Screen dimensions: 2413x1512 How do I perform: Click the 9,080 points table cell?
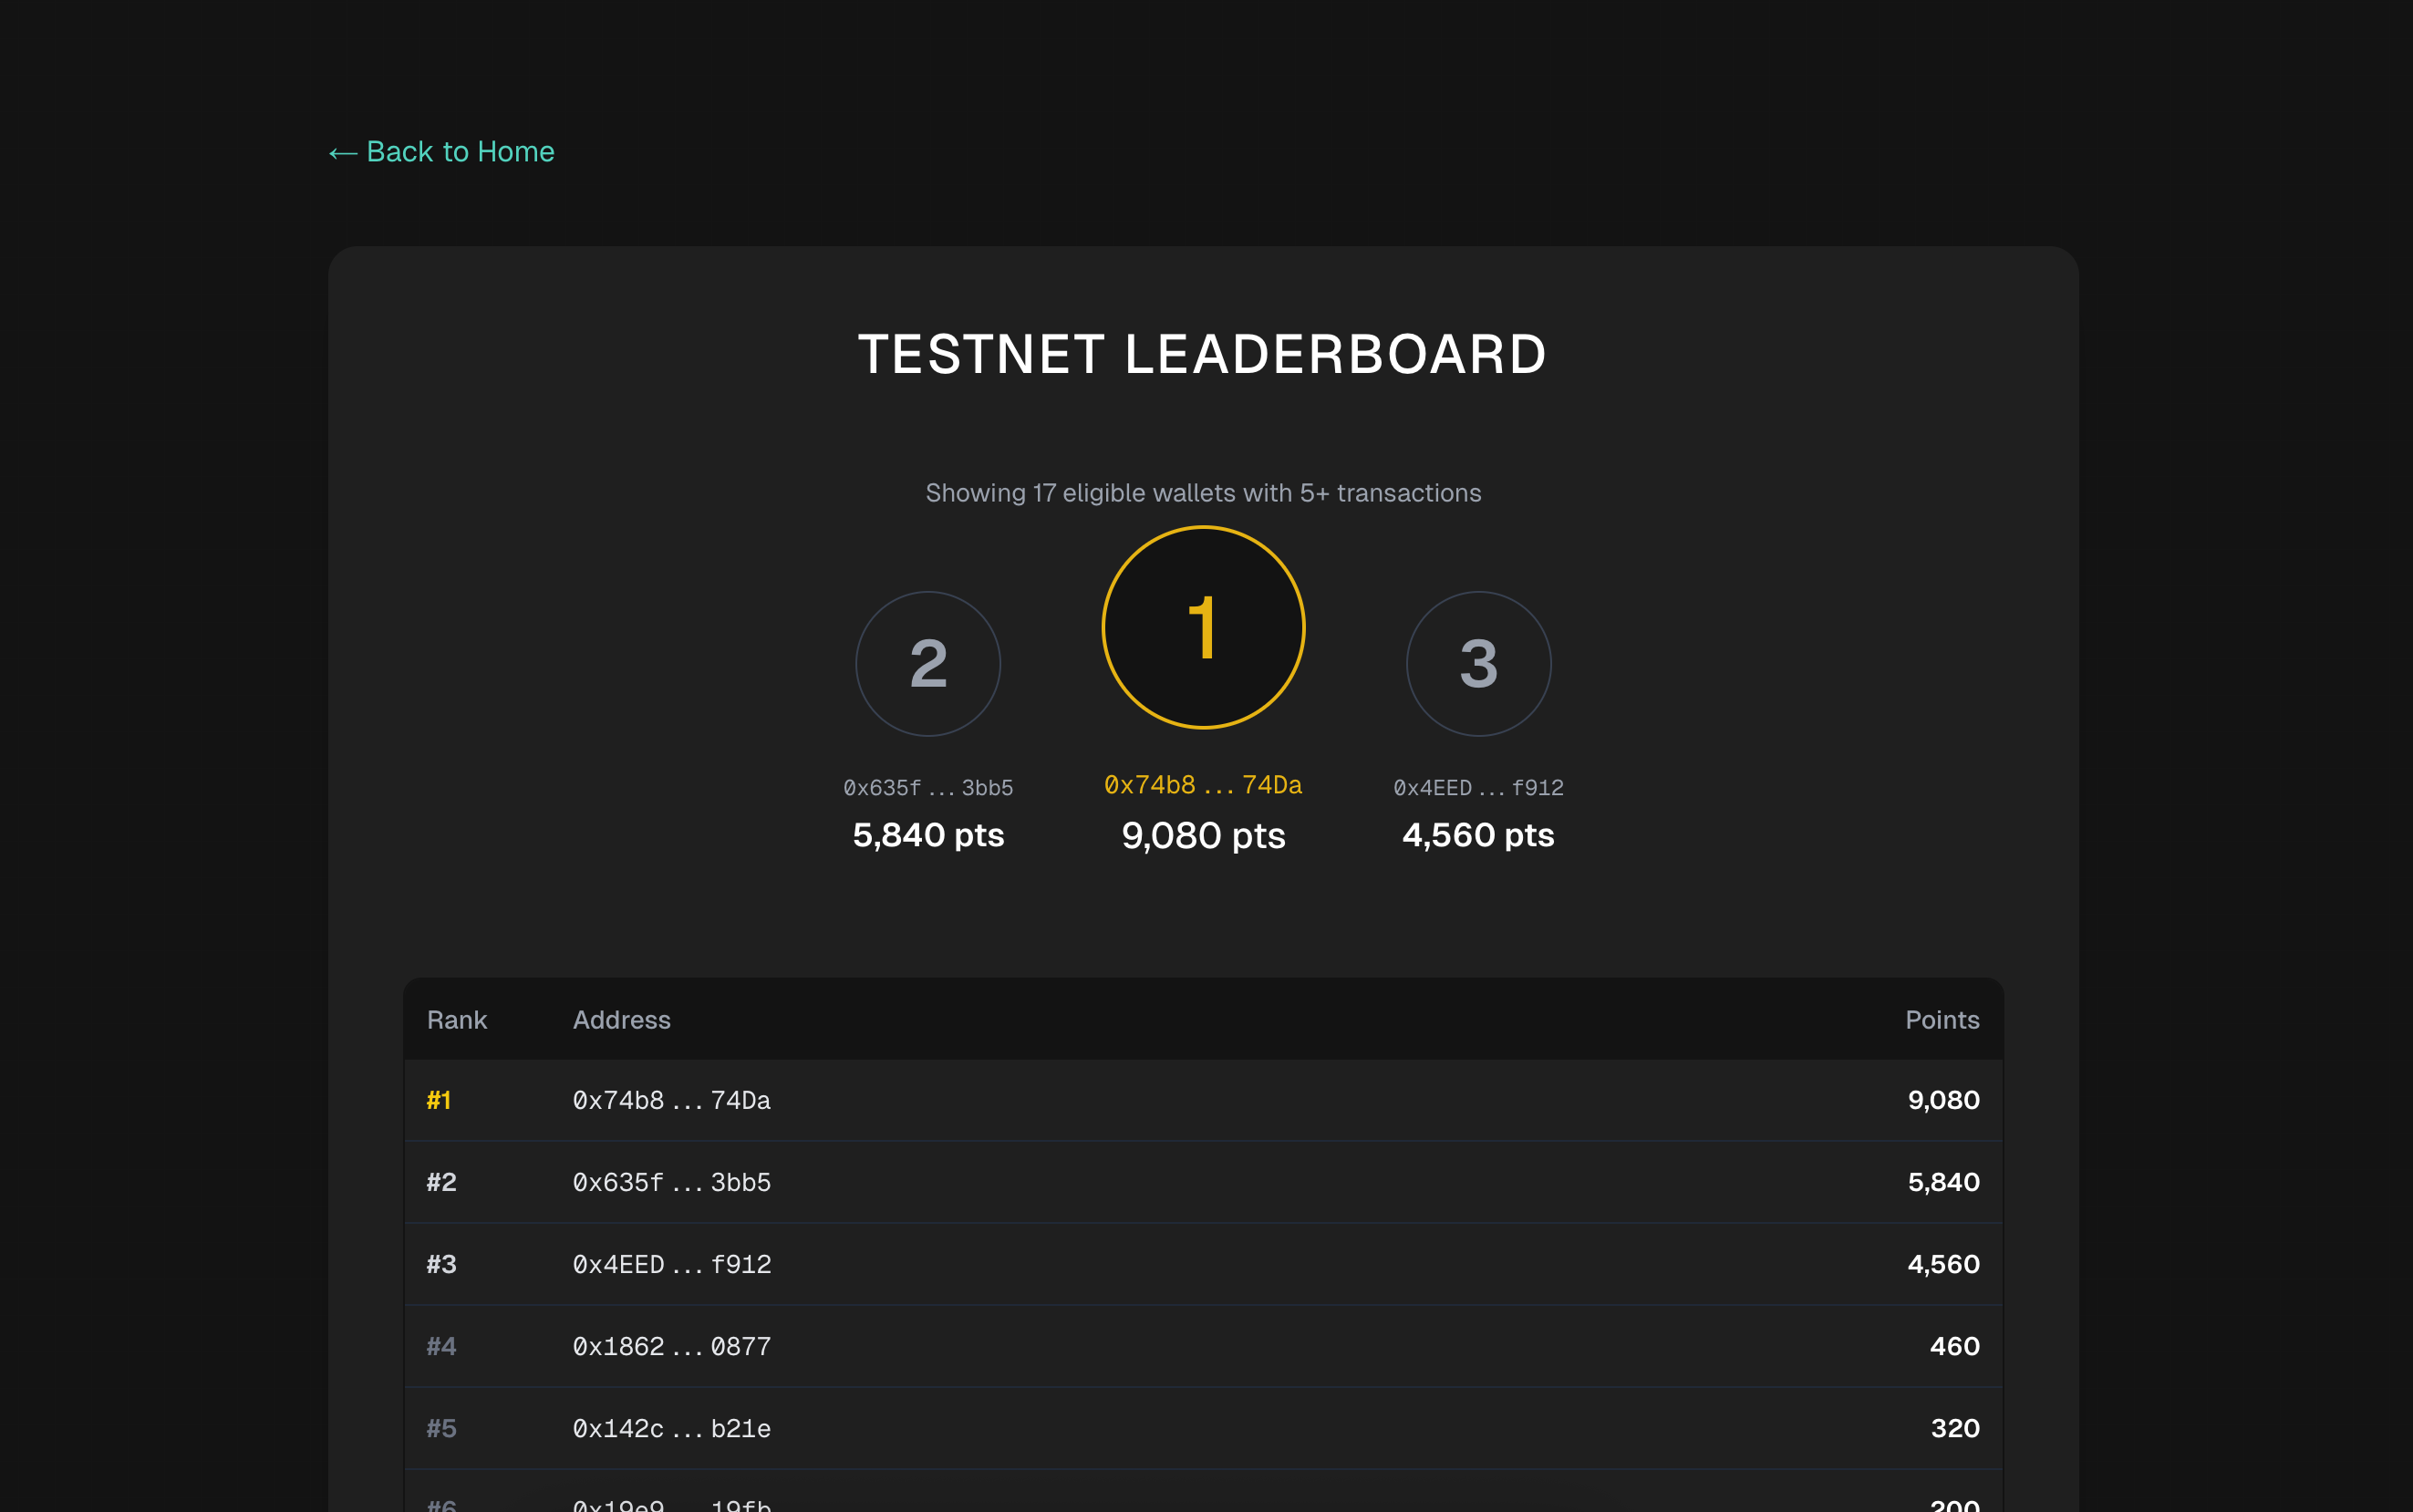coord(1943,1100)
